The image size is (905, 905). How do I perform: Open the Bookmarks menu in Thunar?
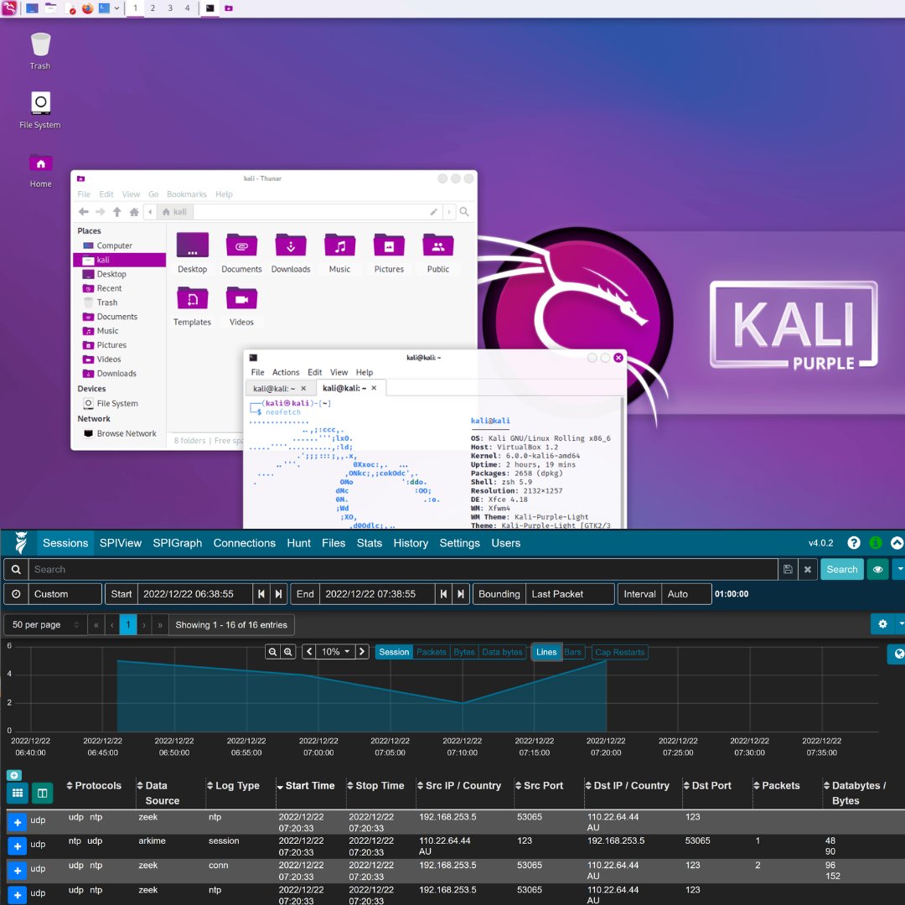click(186, 194)
